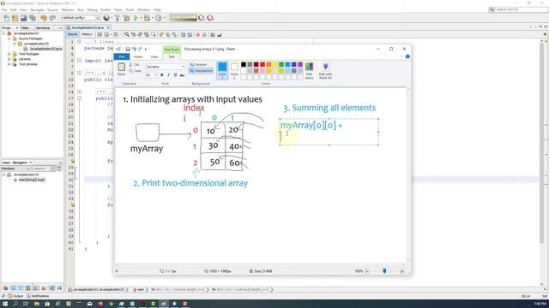Pick the red color swatch
The image size is (549, 308).
[262, 65]
